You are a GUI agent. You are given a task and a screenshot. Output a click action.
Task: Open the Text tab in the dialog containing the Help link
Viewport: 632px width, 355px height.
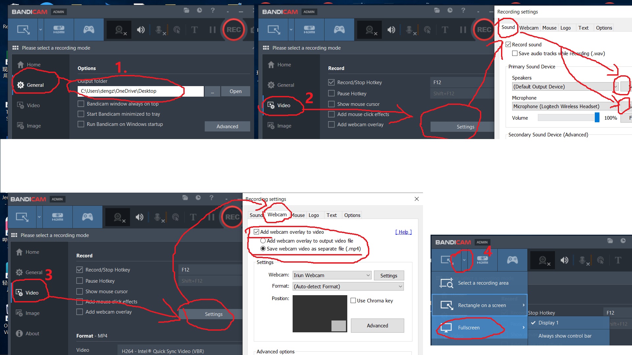pos(331,215)
